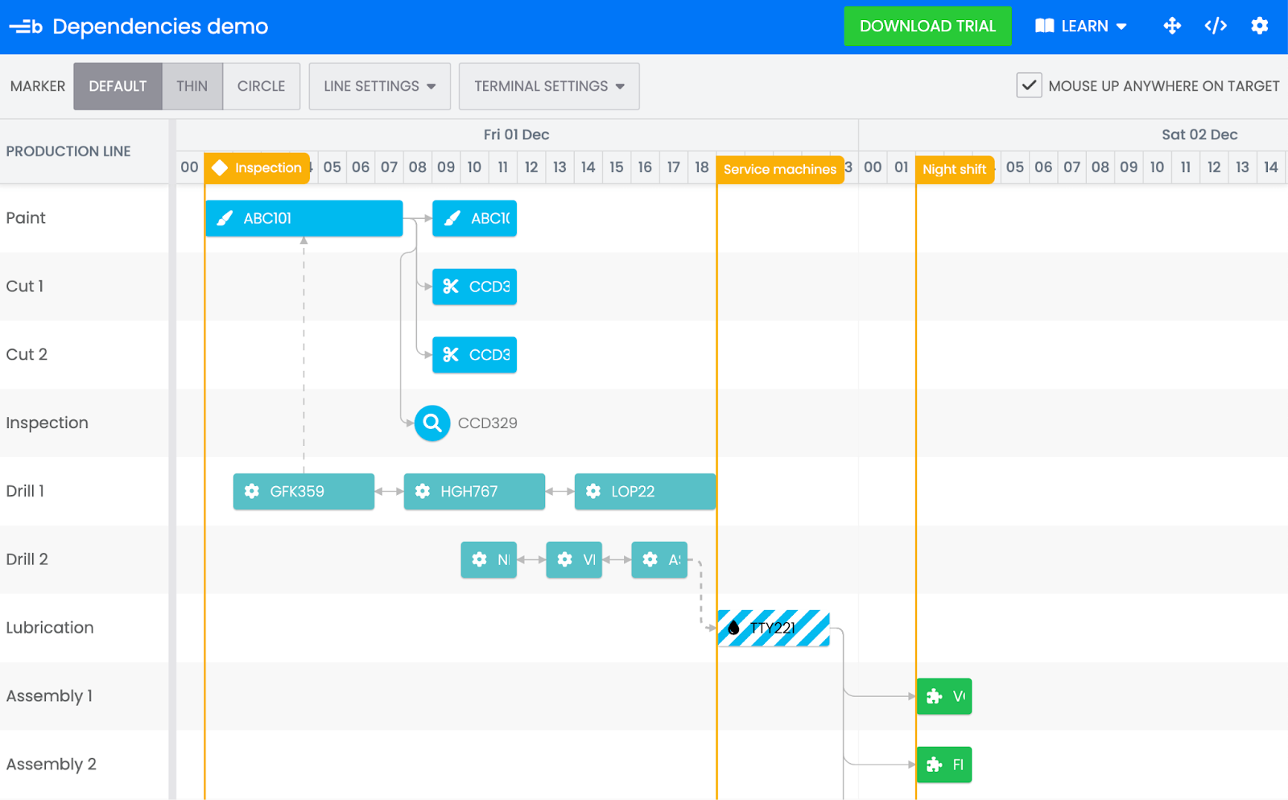Click the Inspection timeline marker
Viewport: 1288px width, 800px height.
click(256, 168)
